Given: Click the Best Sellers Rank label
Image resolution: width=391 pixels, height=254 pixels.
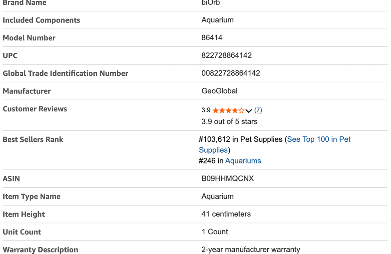Looking at the screenshot, I should [x=33, y=140].
